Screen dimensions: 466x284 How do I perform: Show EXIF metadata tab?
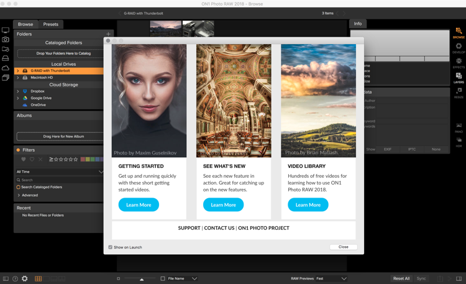[388, 149]
